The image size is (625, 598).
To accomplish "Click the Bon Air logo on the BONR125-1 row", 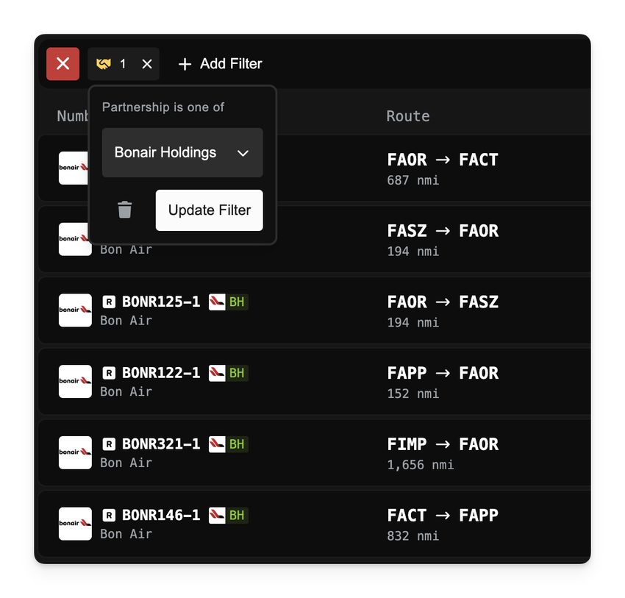I will (75, 310).
